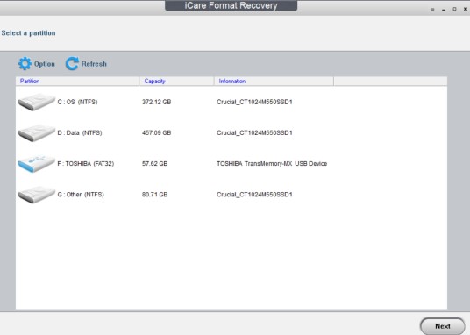Sort by the Information column header
Viewport: 470px width, 335px height.
(x=274, y=81)
